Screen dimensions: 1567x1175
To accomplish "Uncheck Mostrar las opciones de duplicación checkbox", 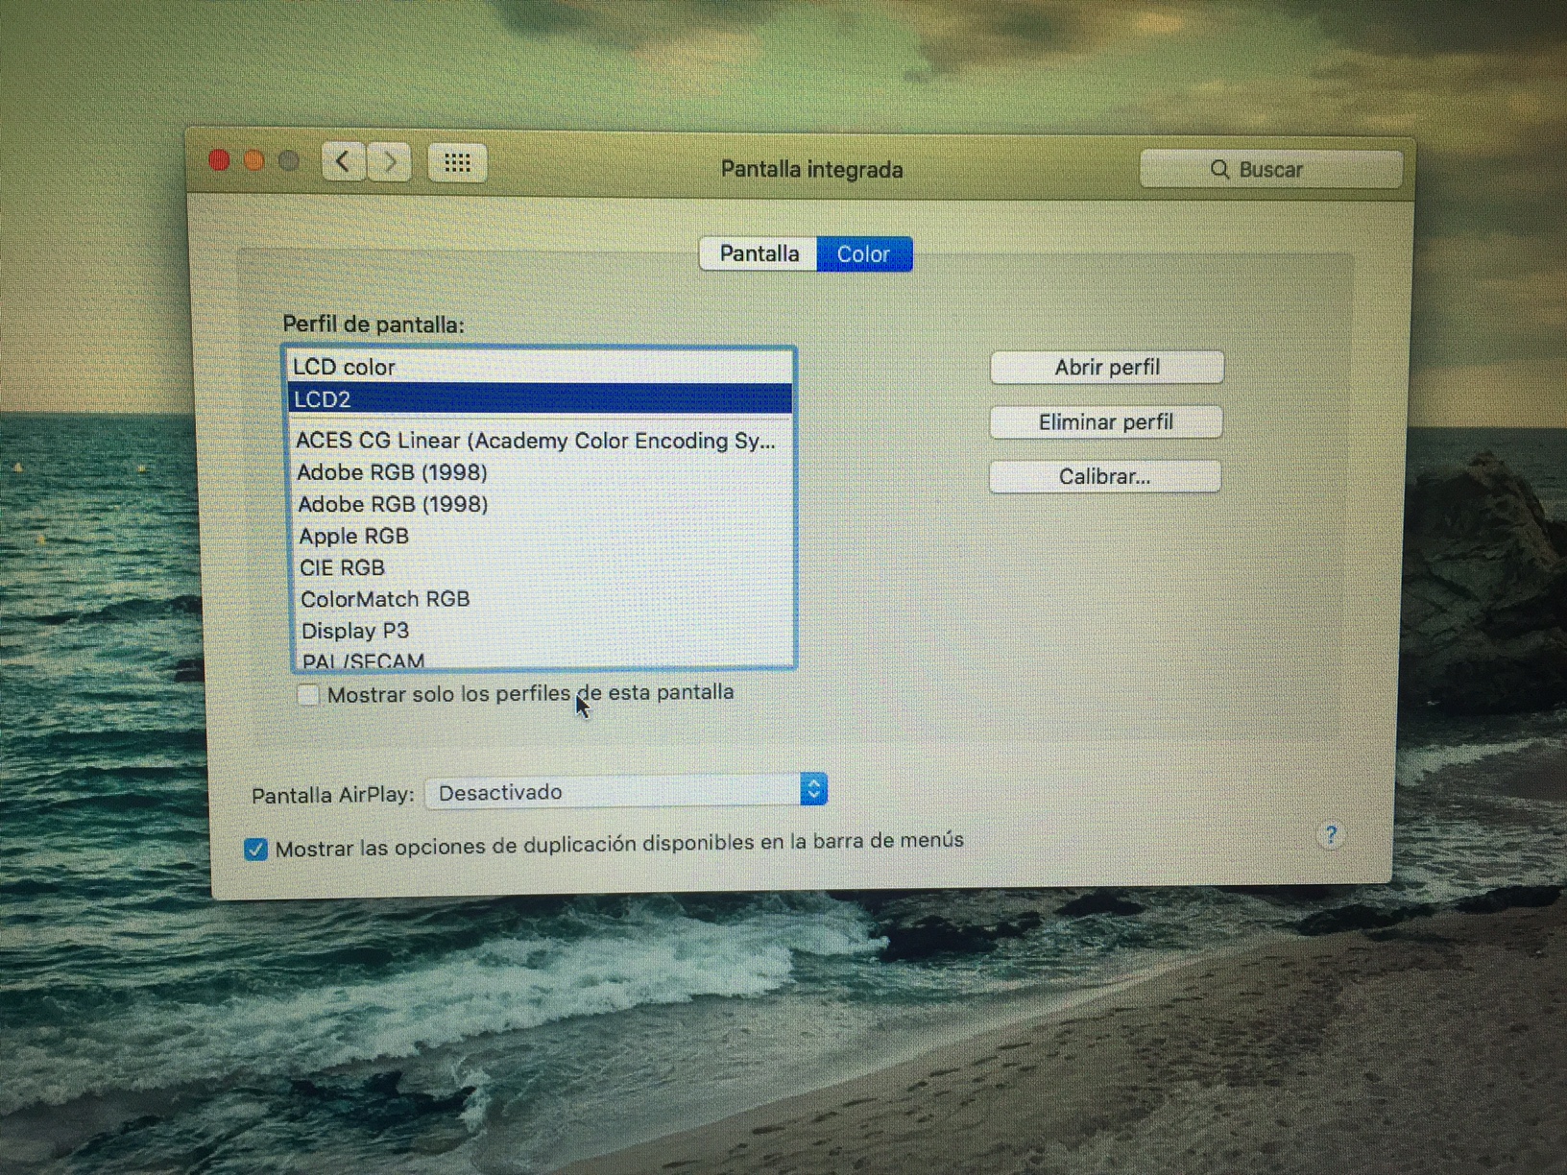I will tap(255, 849).
